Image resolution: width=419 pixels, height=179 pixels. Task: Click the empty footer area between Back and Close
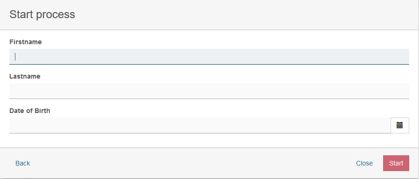[192, 163]
